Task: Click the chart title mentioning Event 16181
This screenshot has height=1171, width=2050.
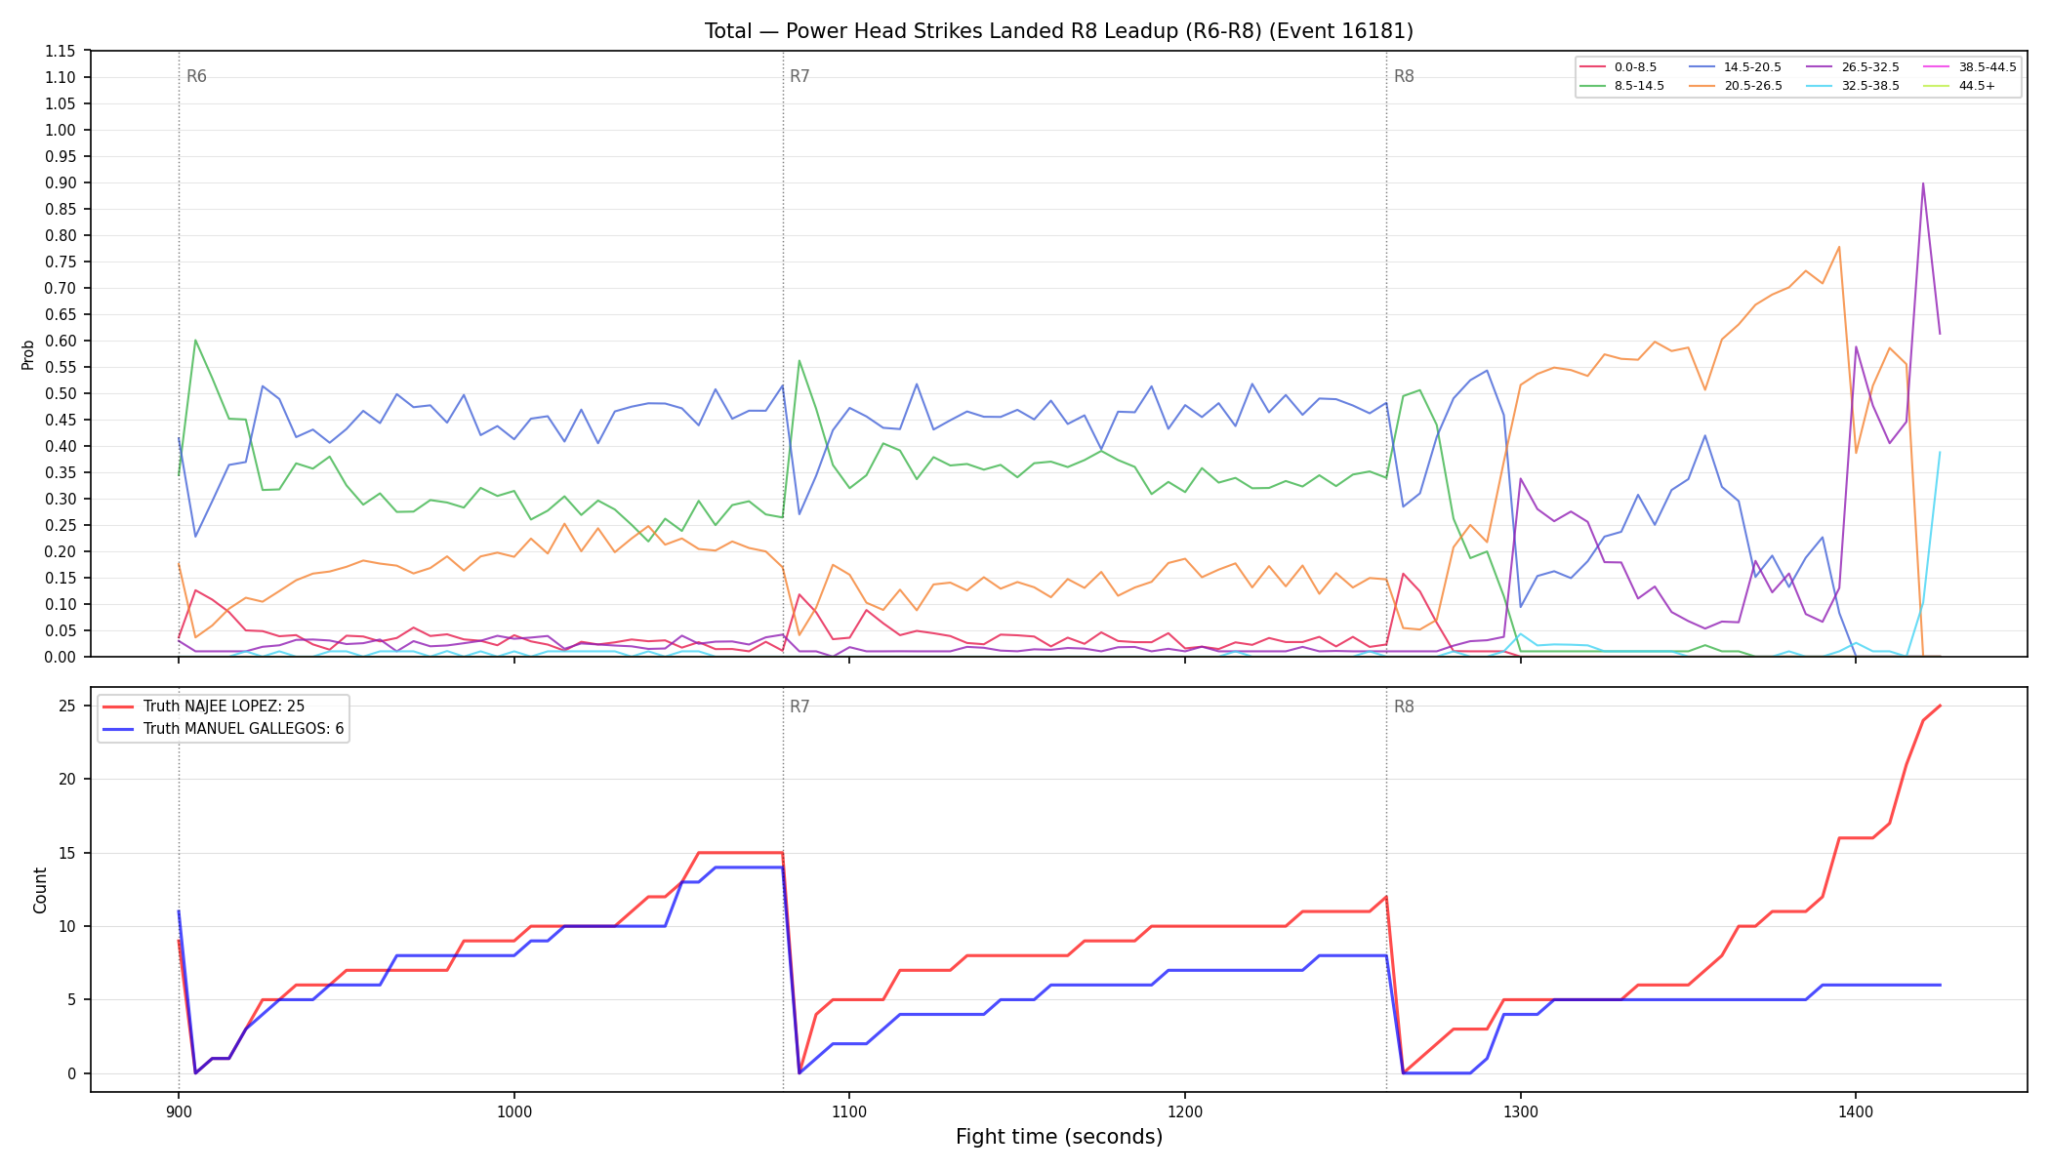Action: 1059,31
